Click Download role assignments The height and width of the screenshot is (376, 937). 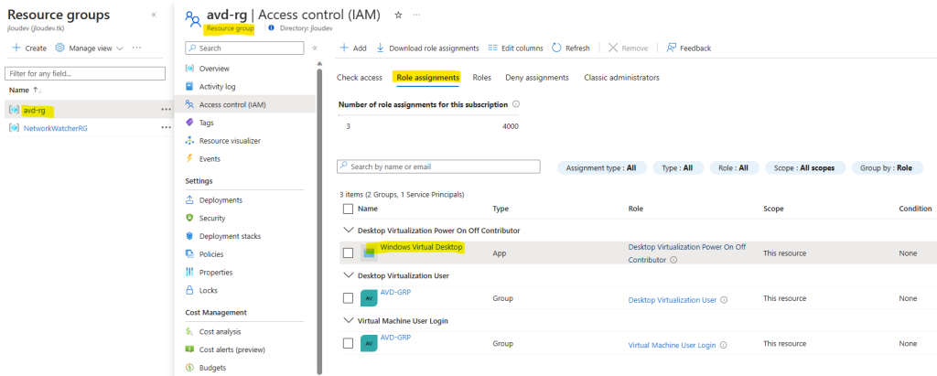coord(427,48)
